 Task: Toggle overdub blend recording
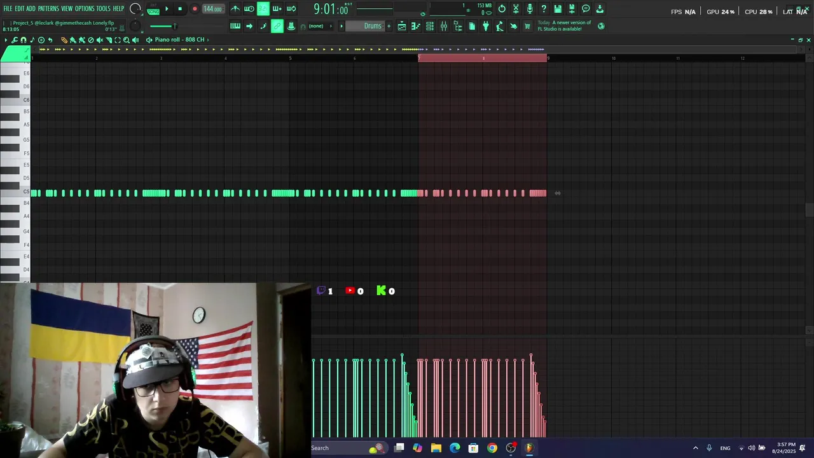coord(277,9)
